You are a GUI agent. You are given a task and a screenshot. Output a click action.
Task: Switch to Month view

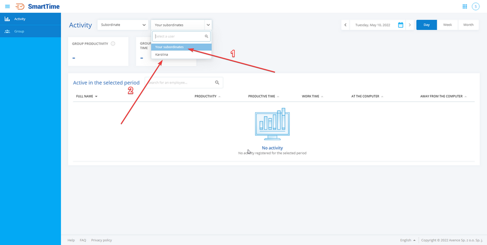pos(468,25)
